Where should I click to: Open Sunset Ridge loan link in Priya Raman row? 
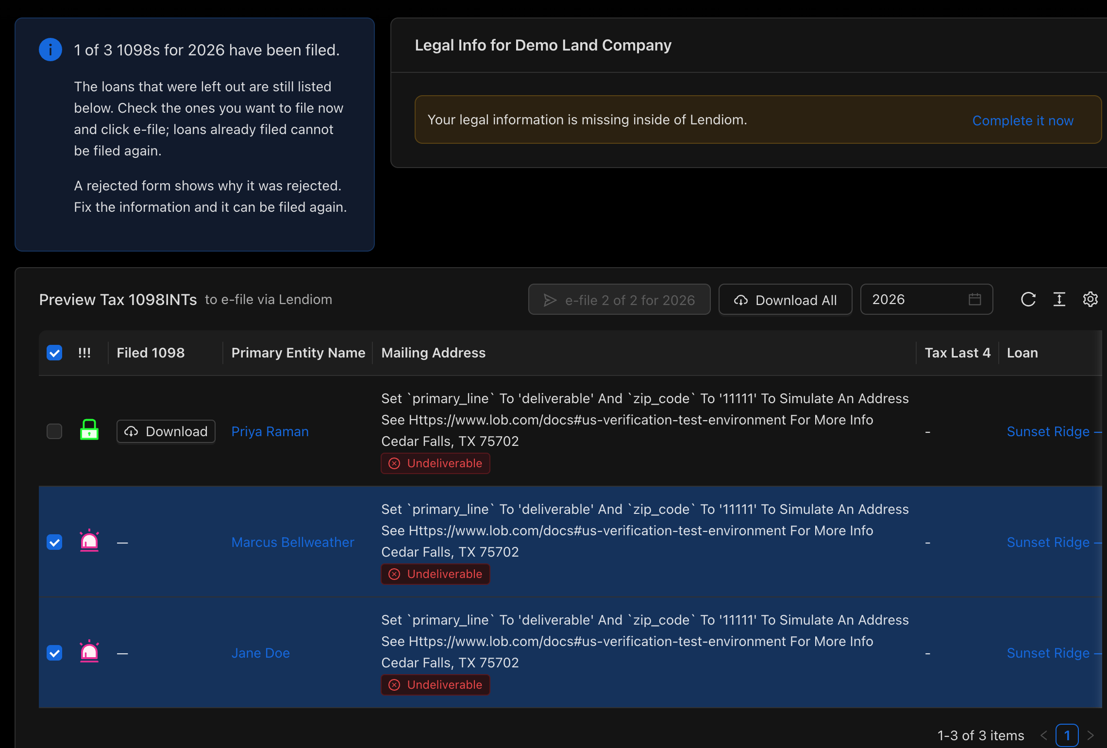click(1054, 431)
